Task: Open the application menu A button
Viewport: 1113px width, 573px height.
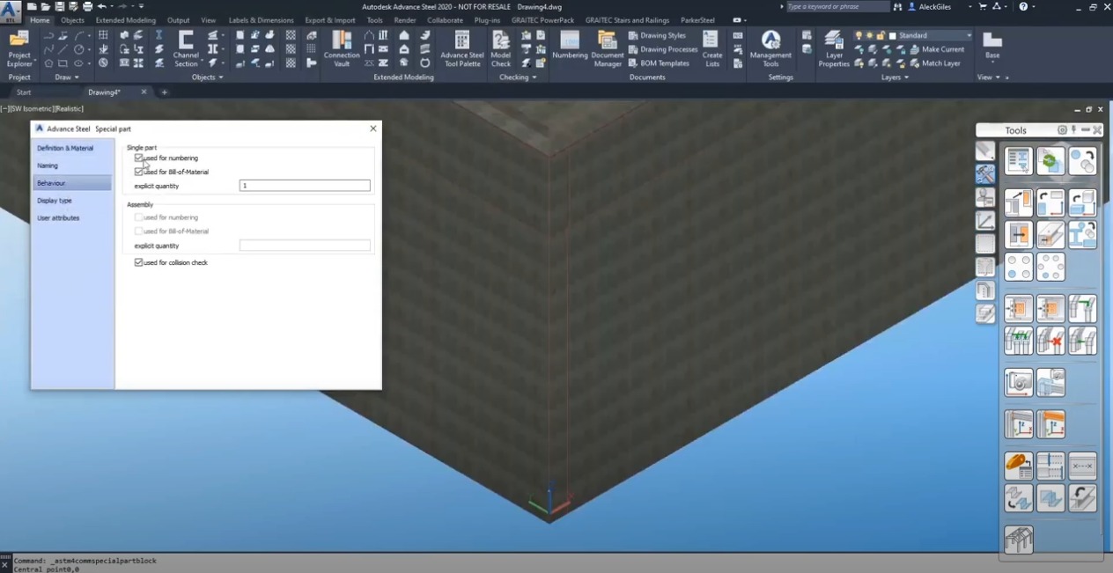Action: 11,11
